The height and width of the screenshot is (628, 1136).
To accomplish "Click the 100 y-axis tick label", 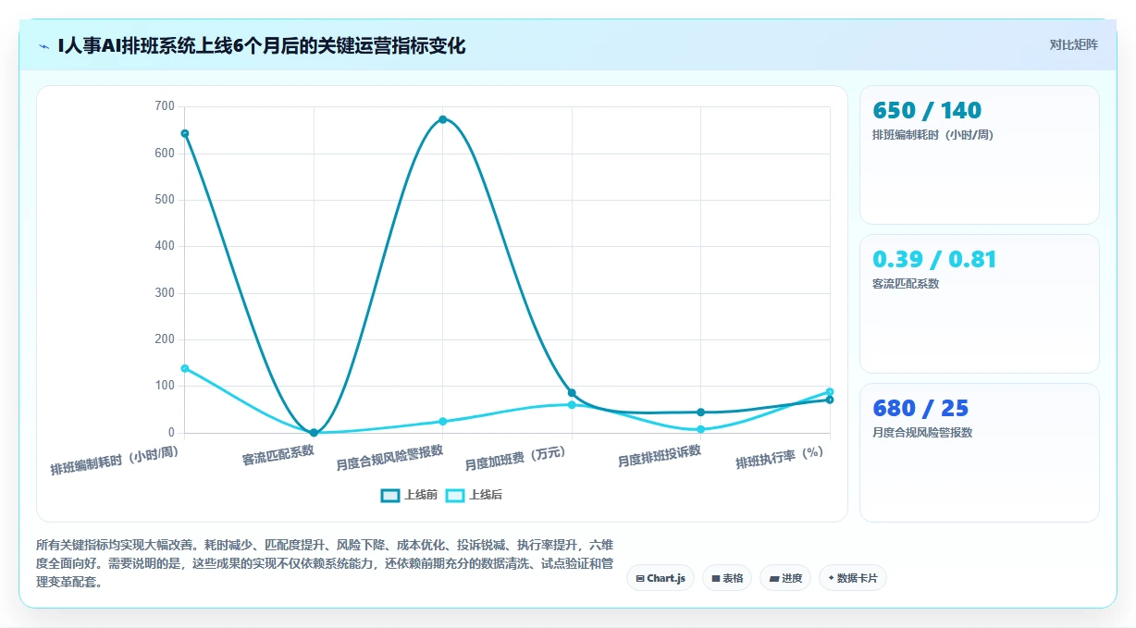I will pos(165,386).
